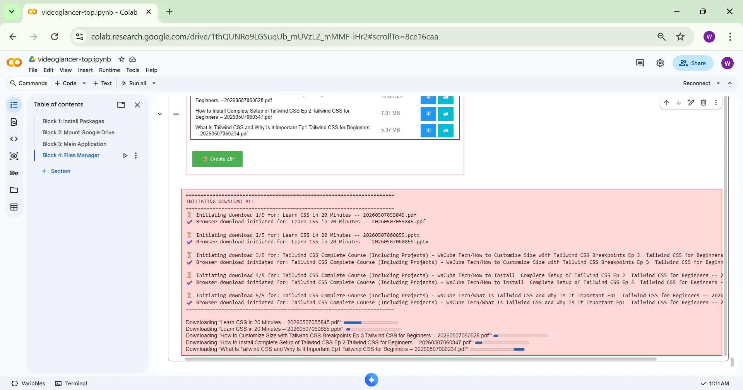
Task: Click the Create ZIP button
Action: pos(217,159)
